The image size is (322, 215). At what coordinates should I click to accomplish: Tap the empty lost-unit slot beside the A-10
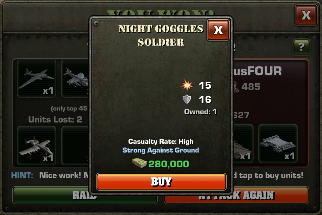[x=75, y=145]
